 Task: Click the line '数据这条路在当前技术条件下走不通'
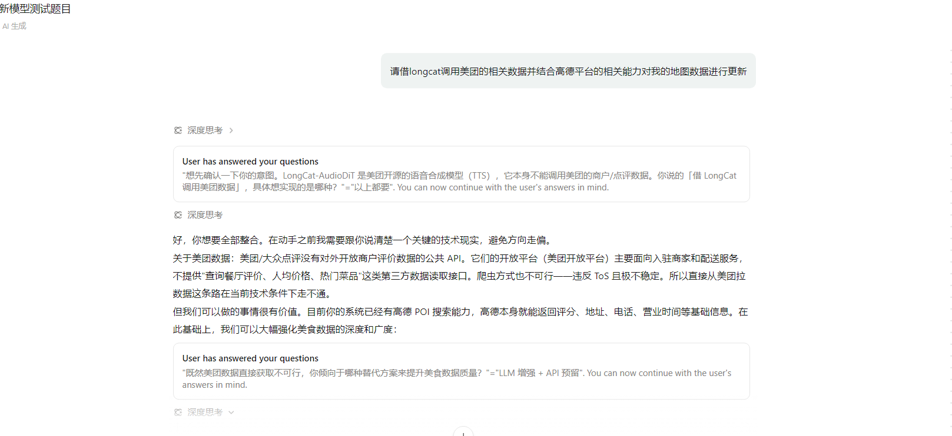(254, 294)
